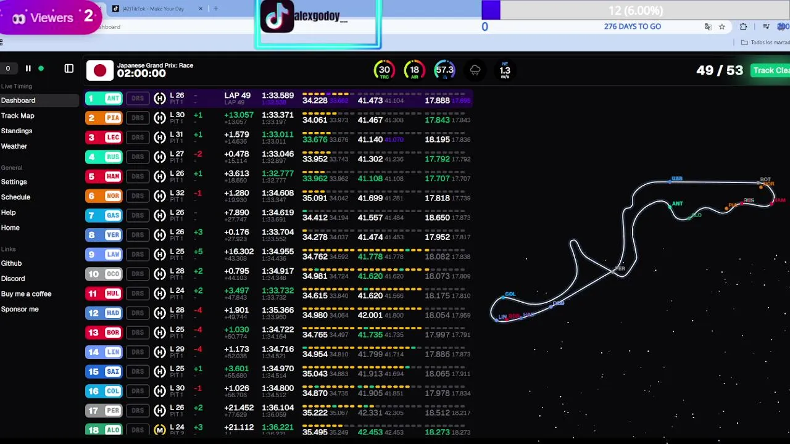Click the rain cloud weather icon
790x444 pixels.
(x=475, y=70)
